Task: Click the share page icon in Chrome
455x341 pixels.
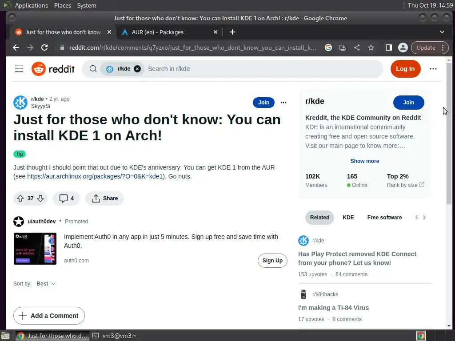Action: (357, 48)
